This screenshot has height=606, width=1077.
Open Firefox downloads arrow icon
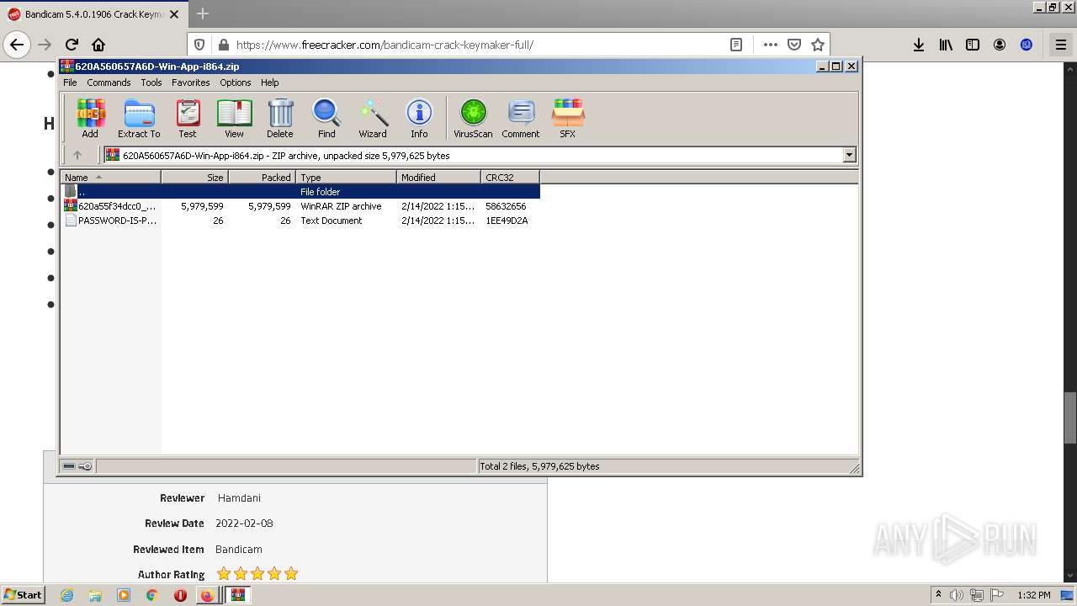[x=919, y=45]
